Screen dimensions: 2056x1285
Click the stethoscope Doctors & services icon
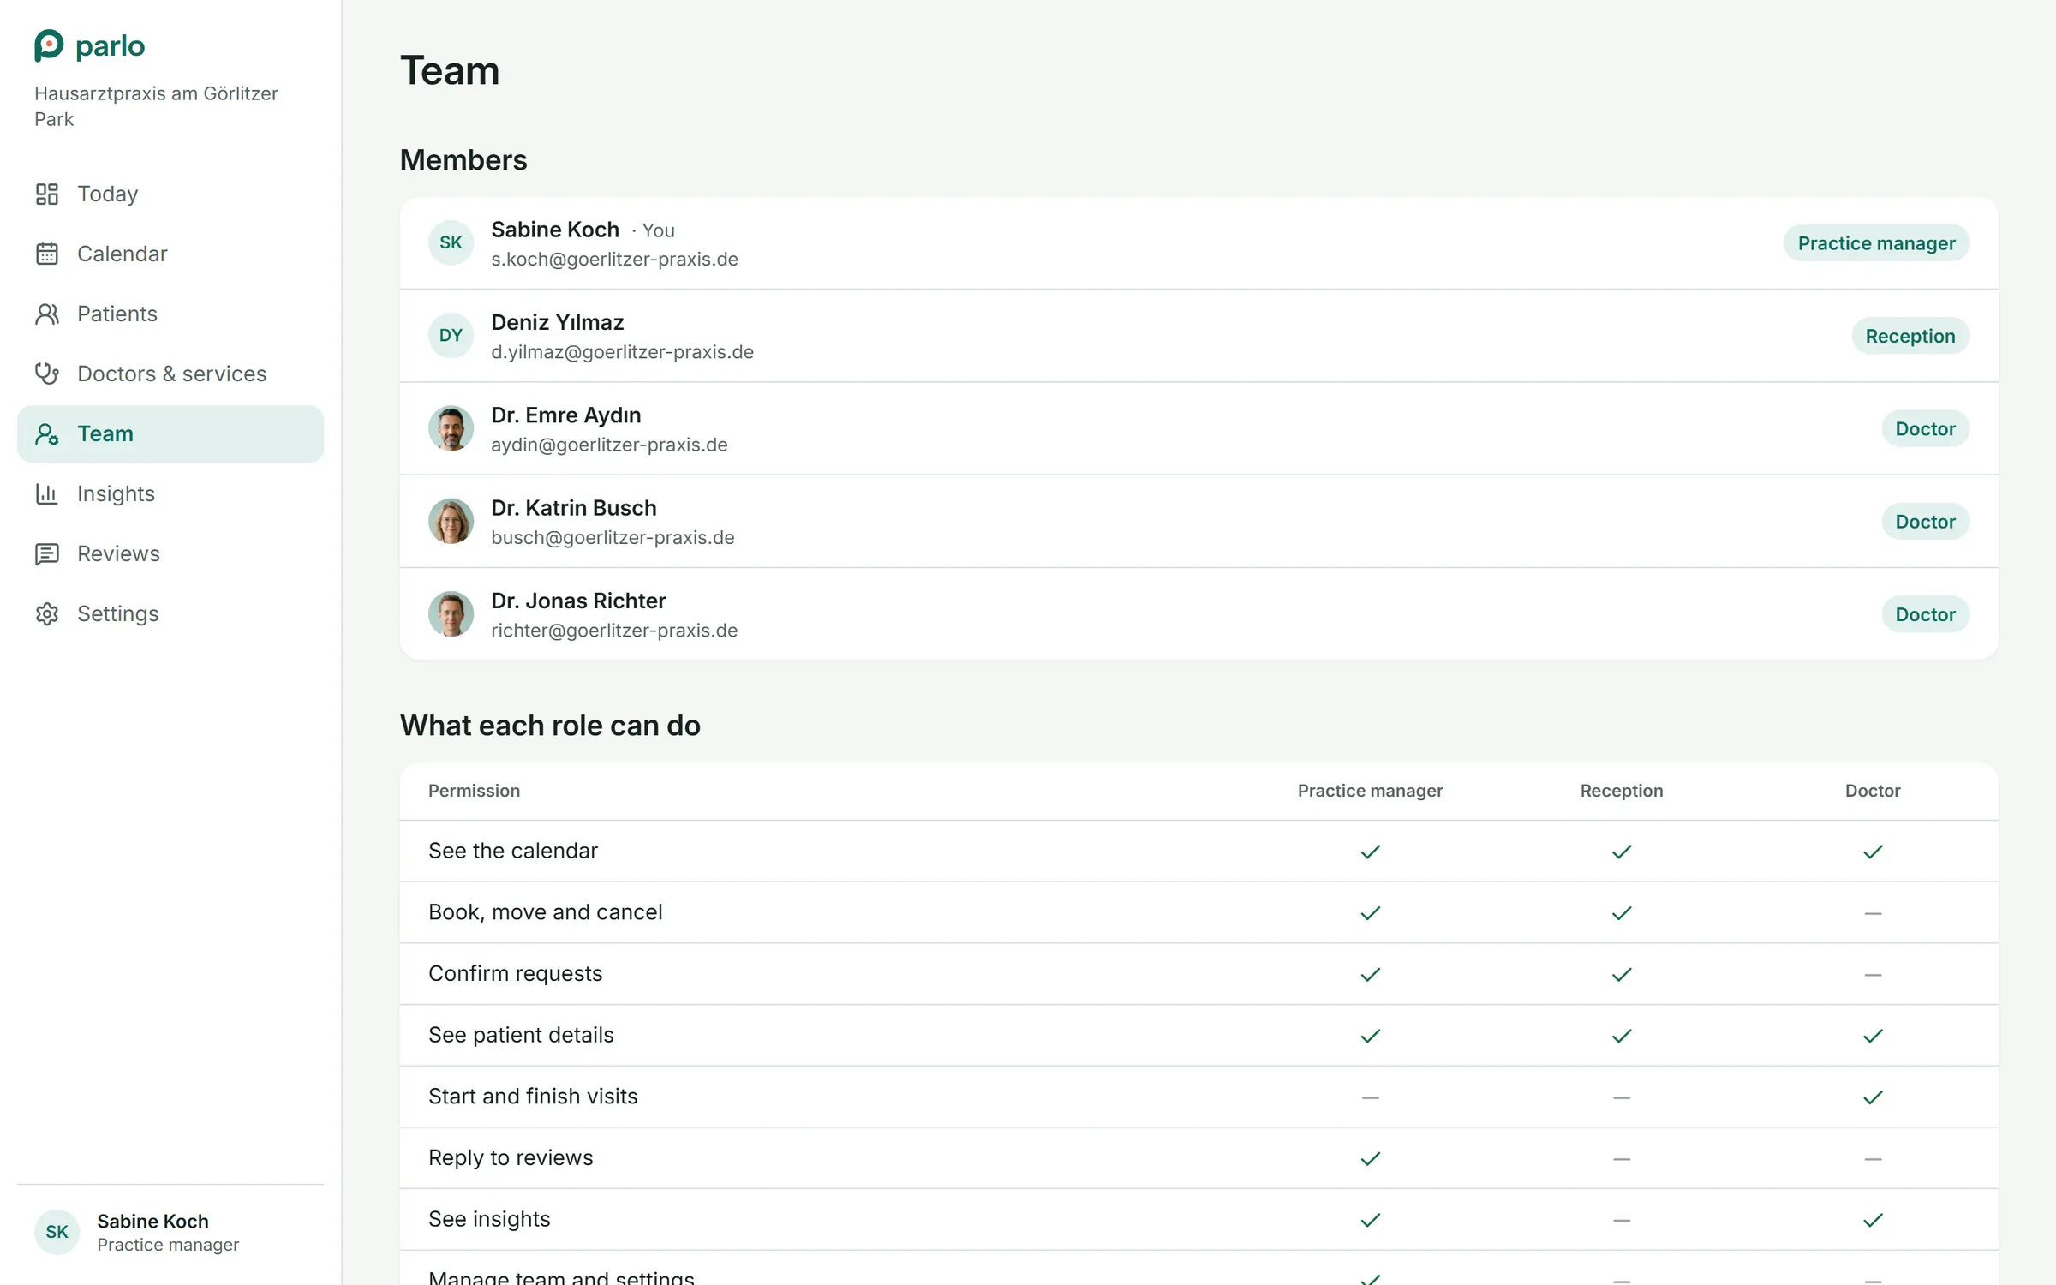pos(47,374)
